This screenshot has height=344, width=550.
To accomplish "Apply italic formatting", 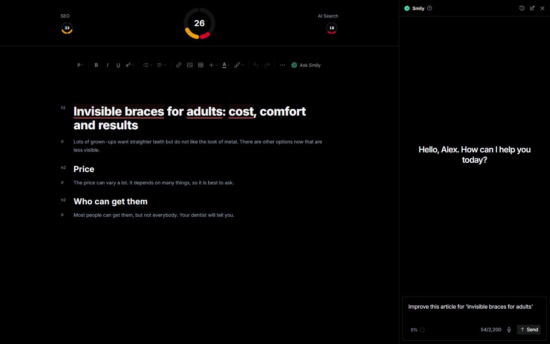I will click(x=107, y=65).
